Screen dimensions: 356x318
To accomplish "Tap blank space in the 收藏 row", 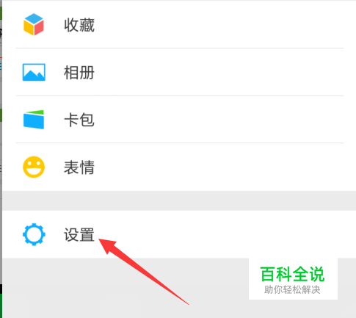I will pyautogui.click(x=220, y=24).
